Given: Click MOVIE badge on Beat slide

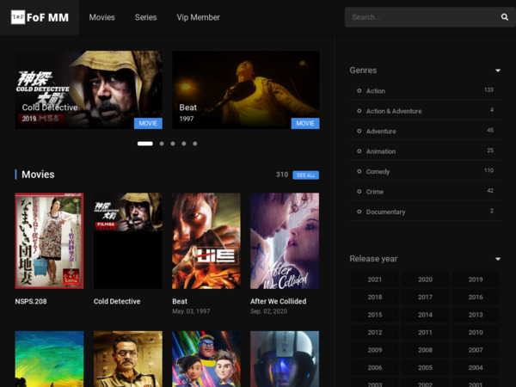Looking at the screenshot, I should [x=305, y=123].
